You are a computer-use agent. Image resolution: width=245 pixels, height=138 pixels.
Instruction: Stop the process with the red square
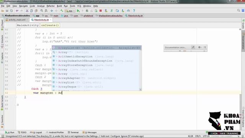[x=101, y=11]
